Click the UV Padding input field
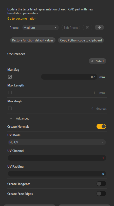Viewport: 114px width, 206px height. coord(57,174)
